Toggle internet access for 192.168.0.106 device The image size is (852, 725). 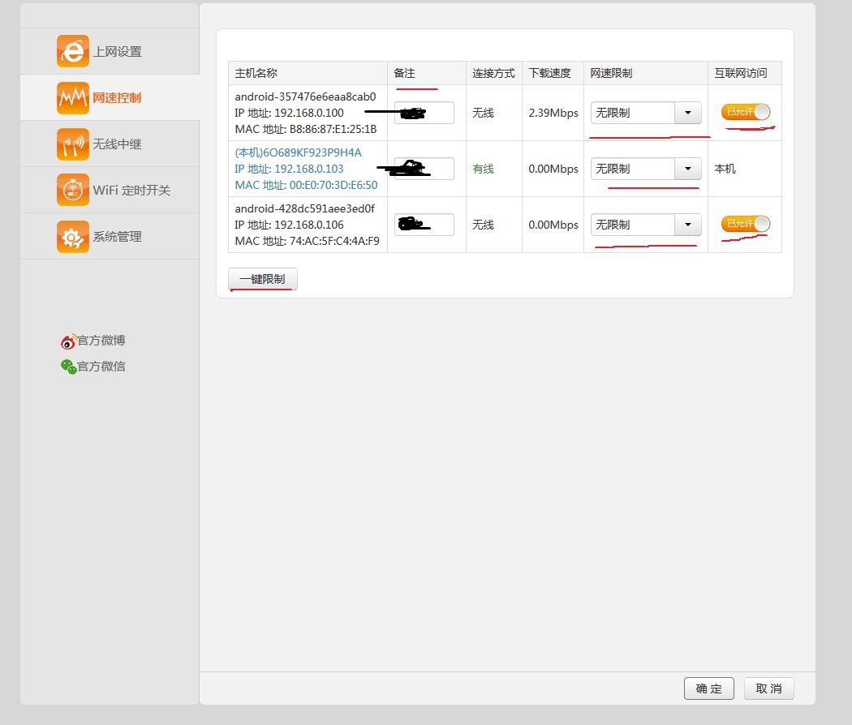click(745, 224)
